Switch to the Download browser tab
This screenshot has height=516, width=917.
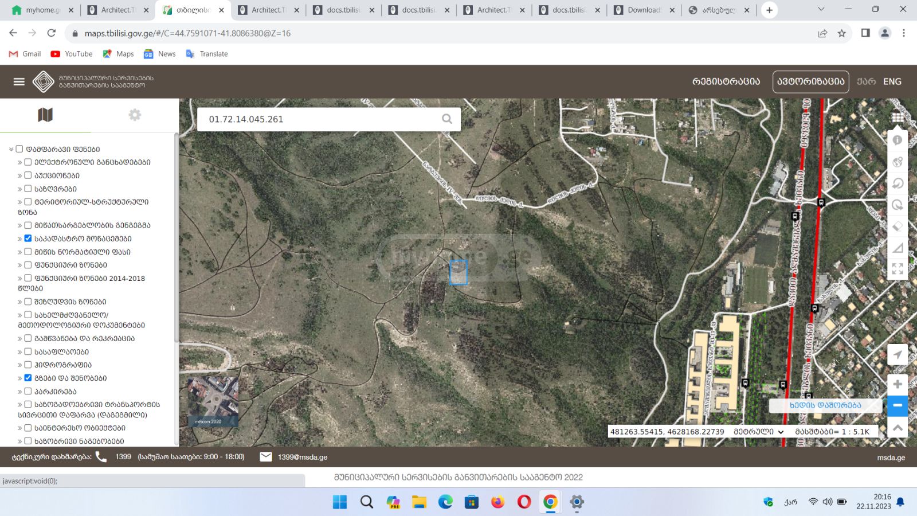643,10
